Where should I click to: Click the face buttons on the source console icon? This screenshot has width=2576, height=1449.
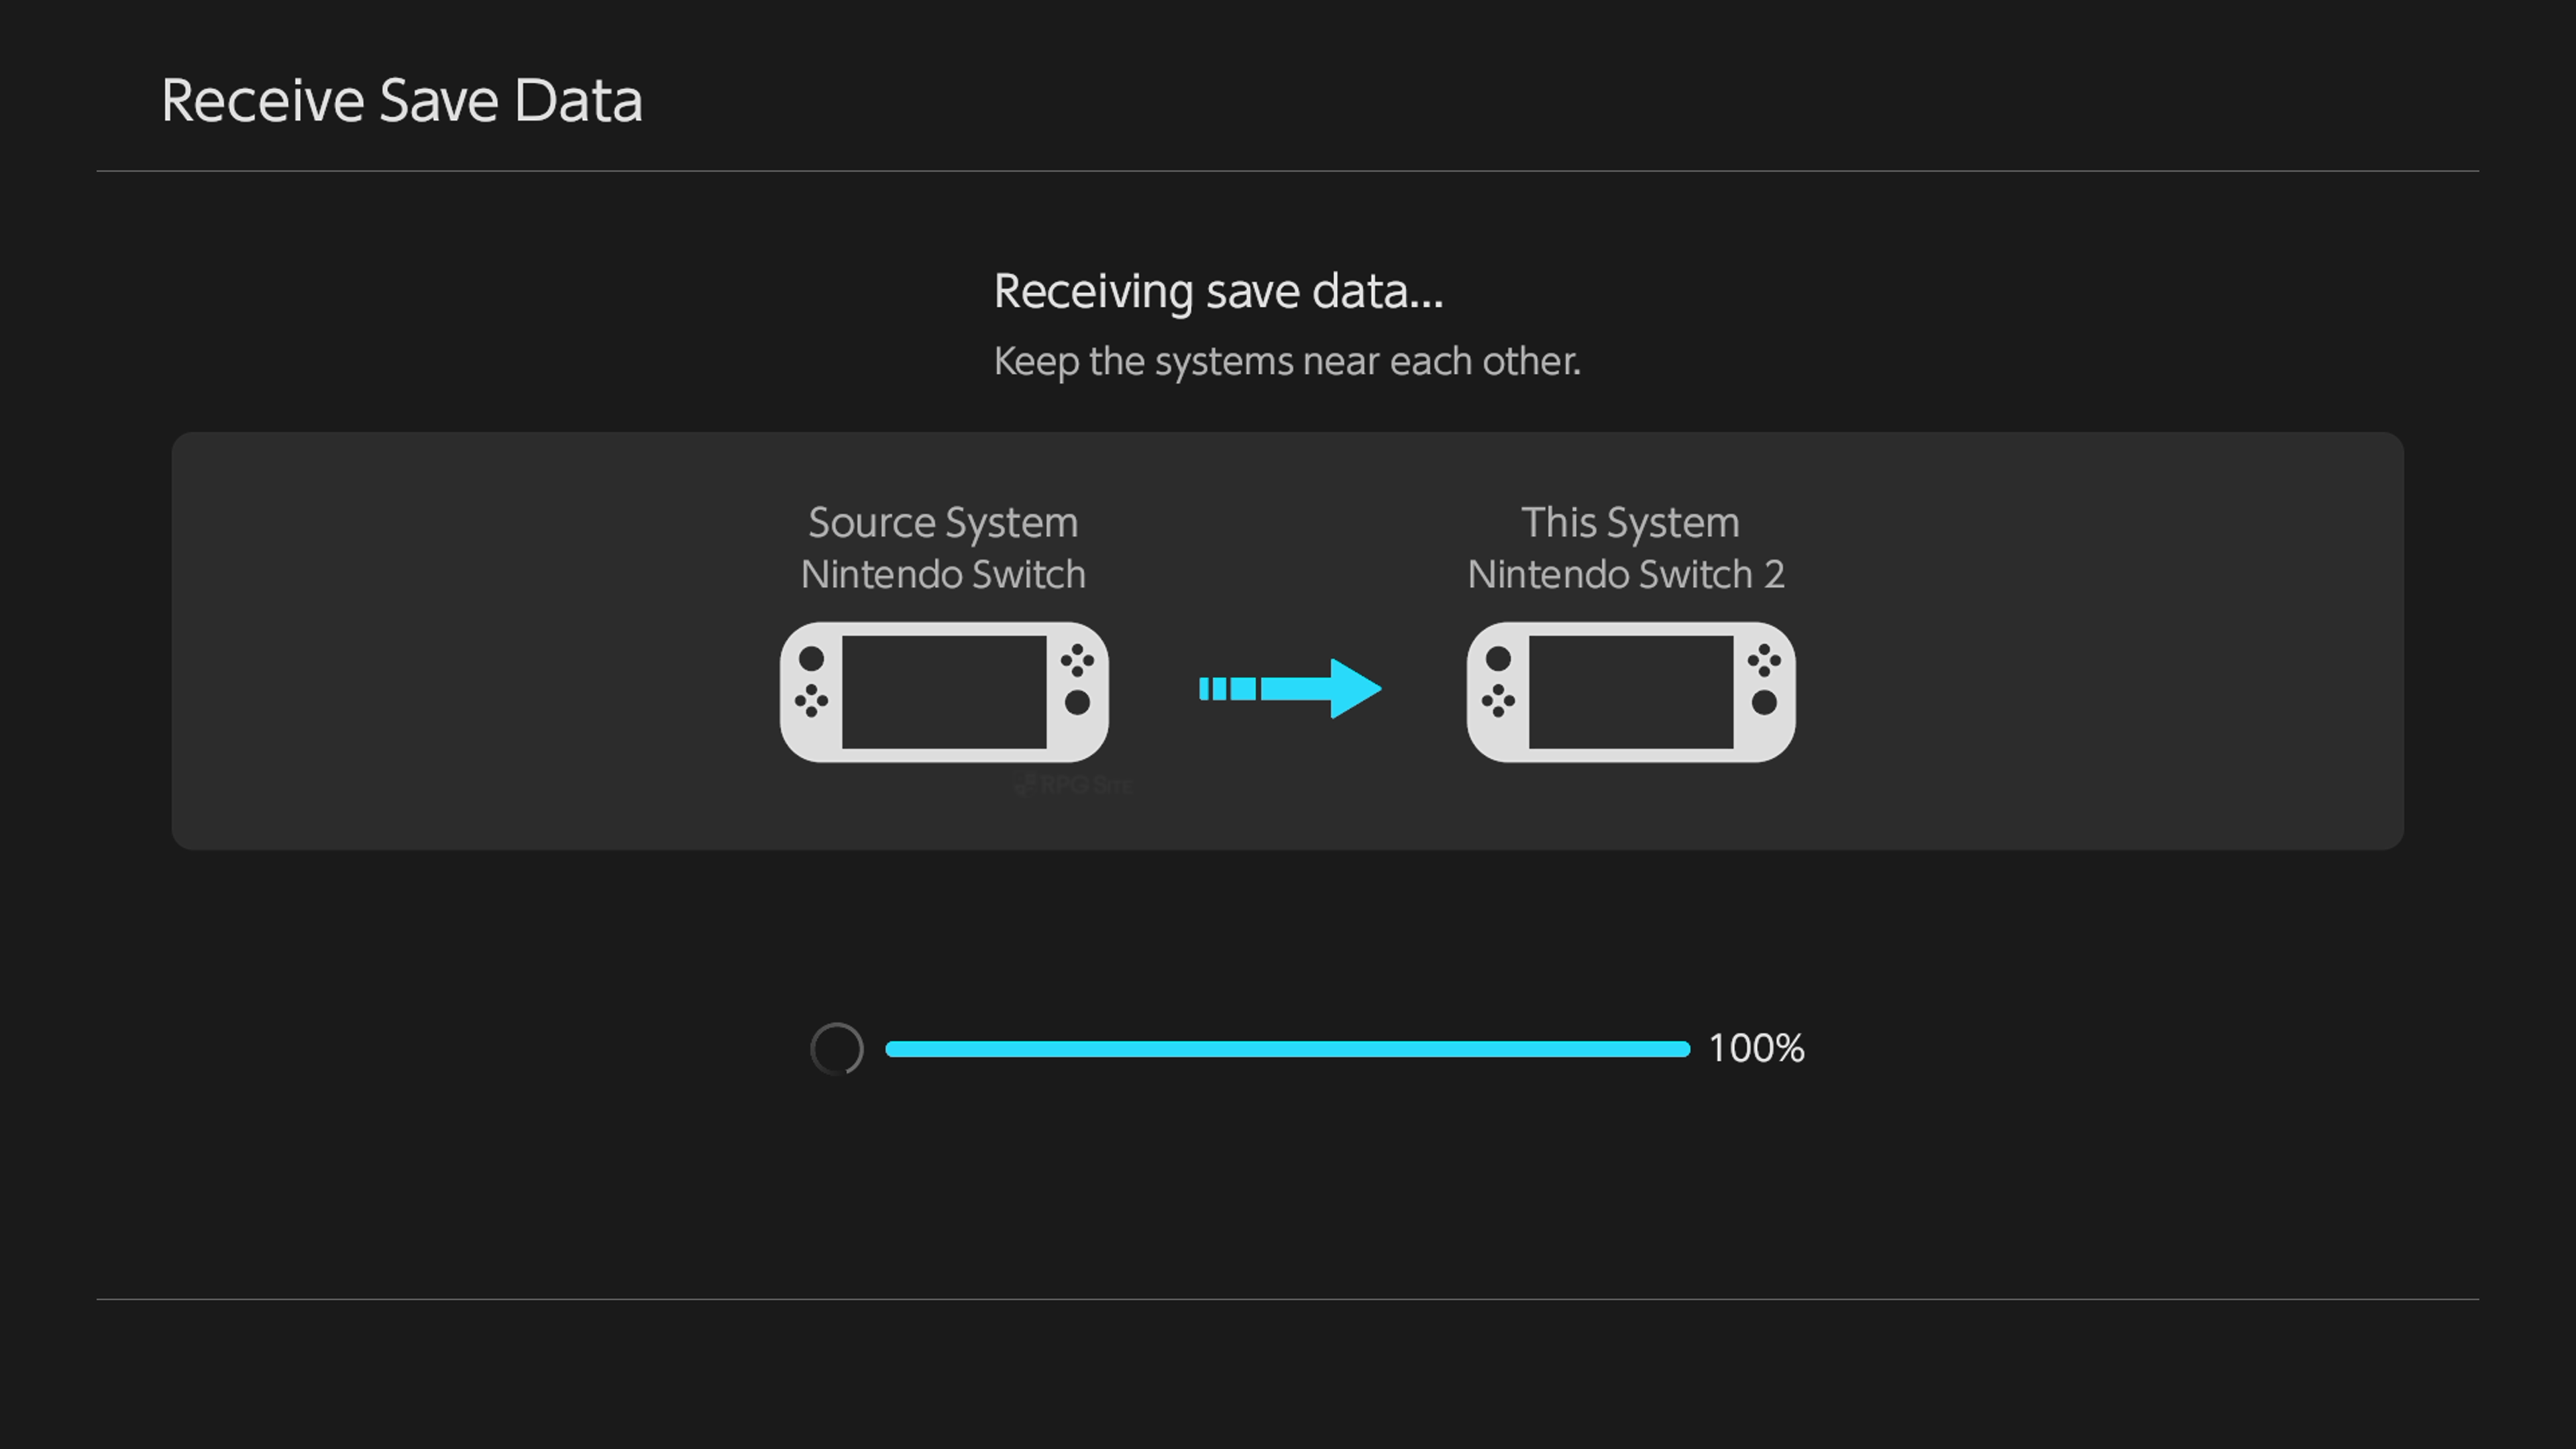coord(1077,660)
